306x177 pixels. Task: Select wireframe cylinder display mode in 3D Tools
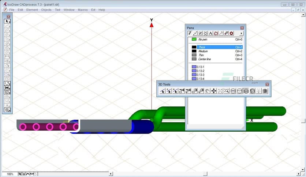233,91
